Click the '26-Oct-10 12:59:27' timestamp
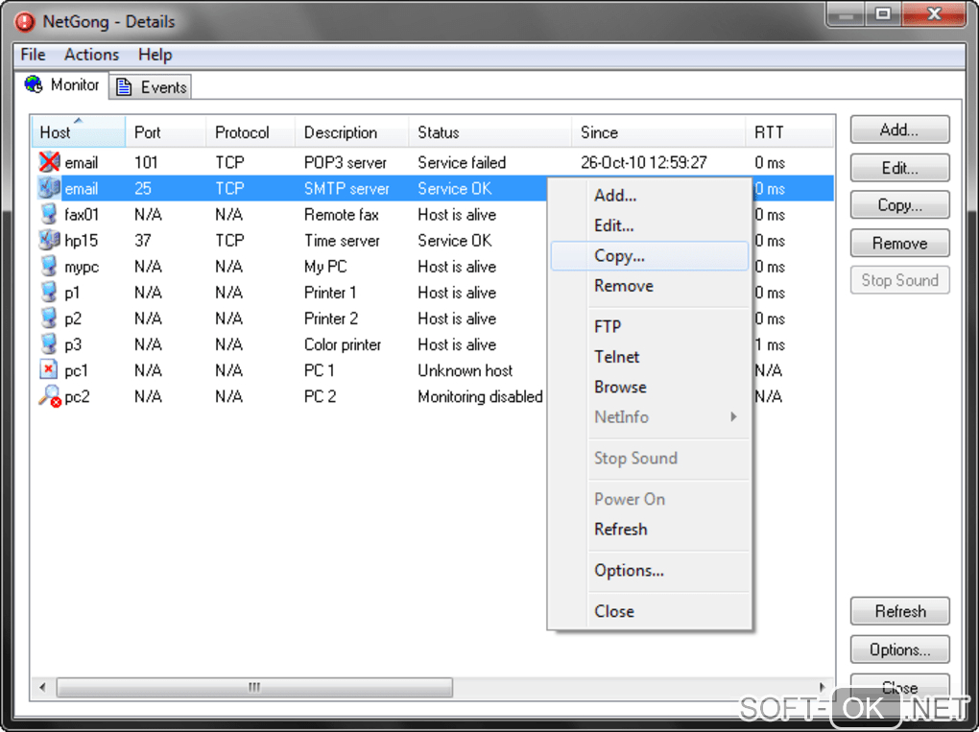This screenshot has height=732, width=979. pos(644,162)
